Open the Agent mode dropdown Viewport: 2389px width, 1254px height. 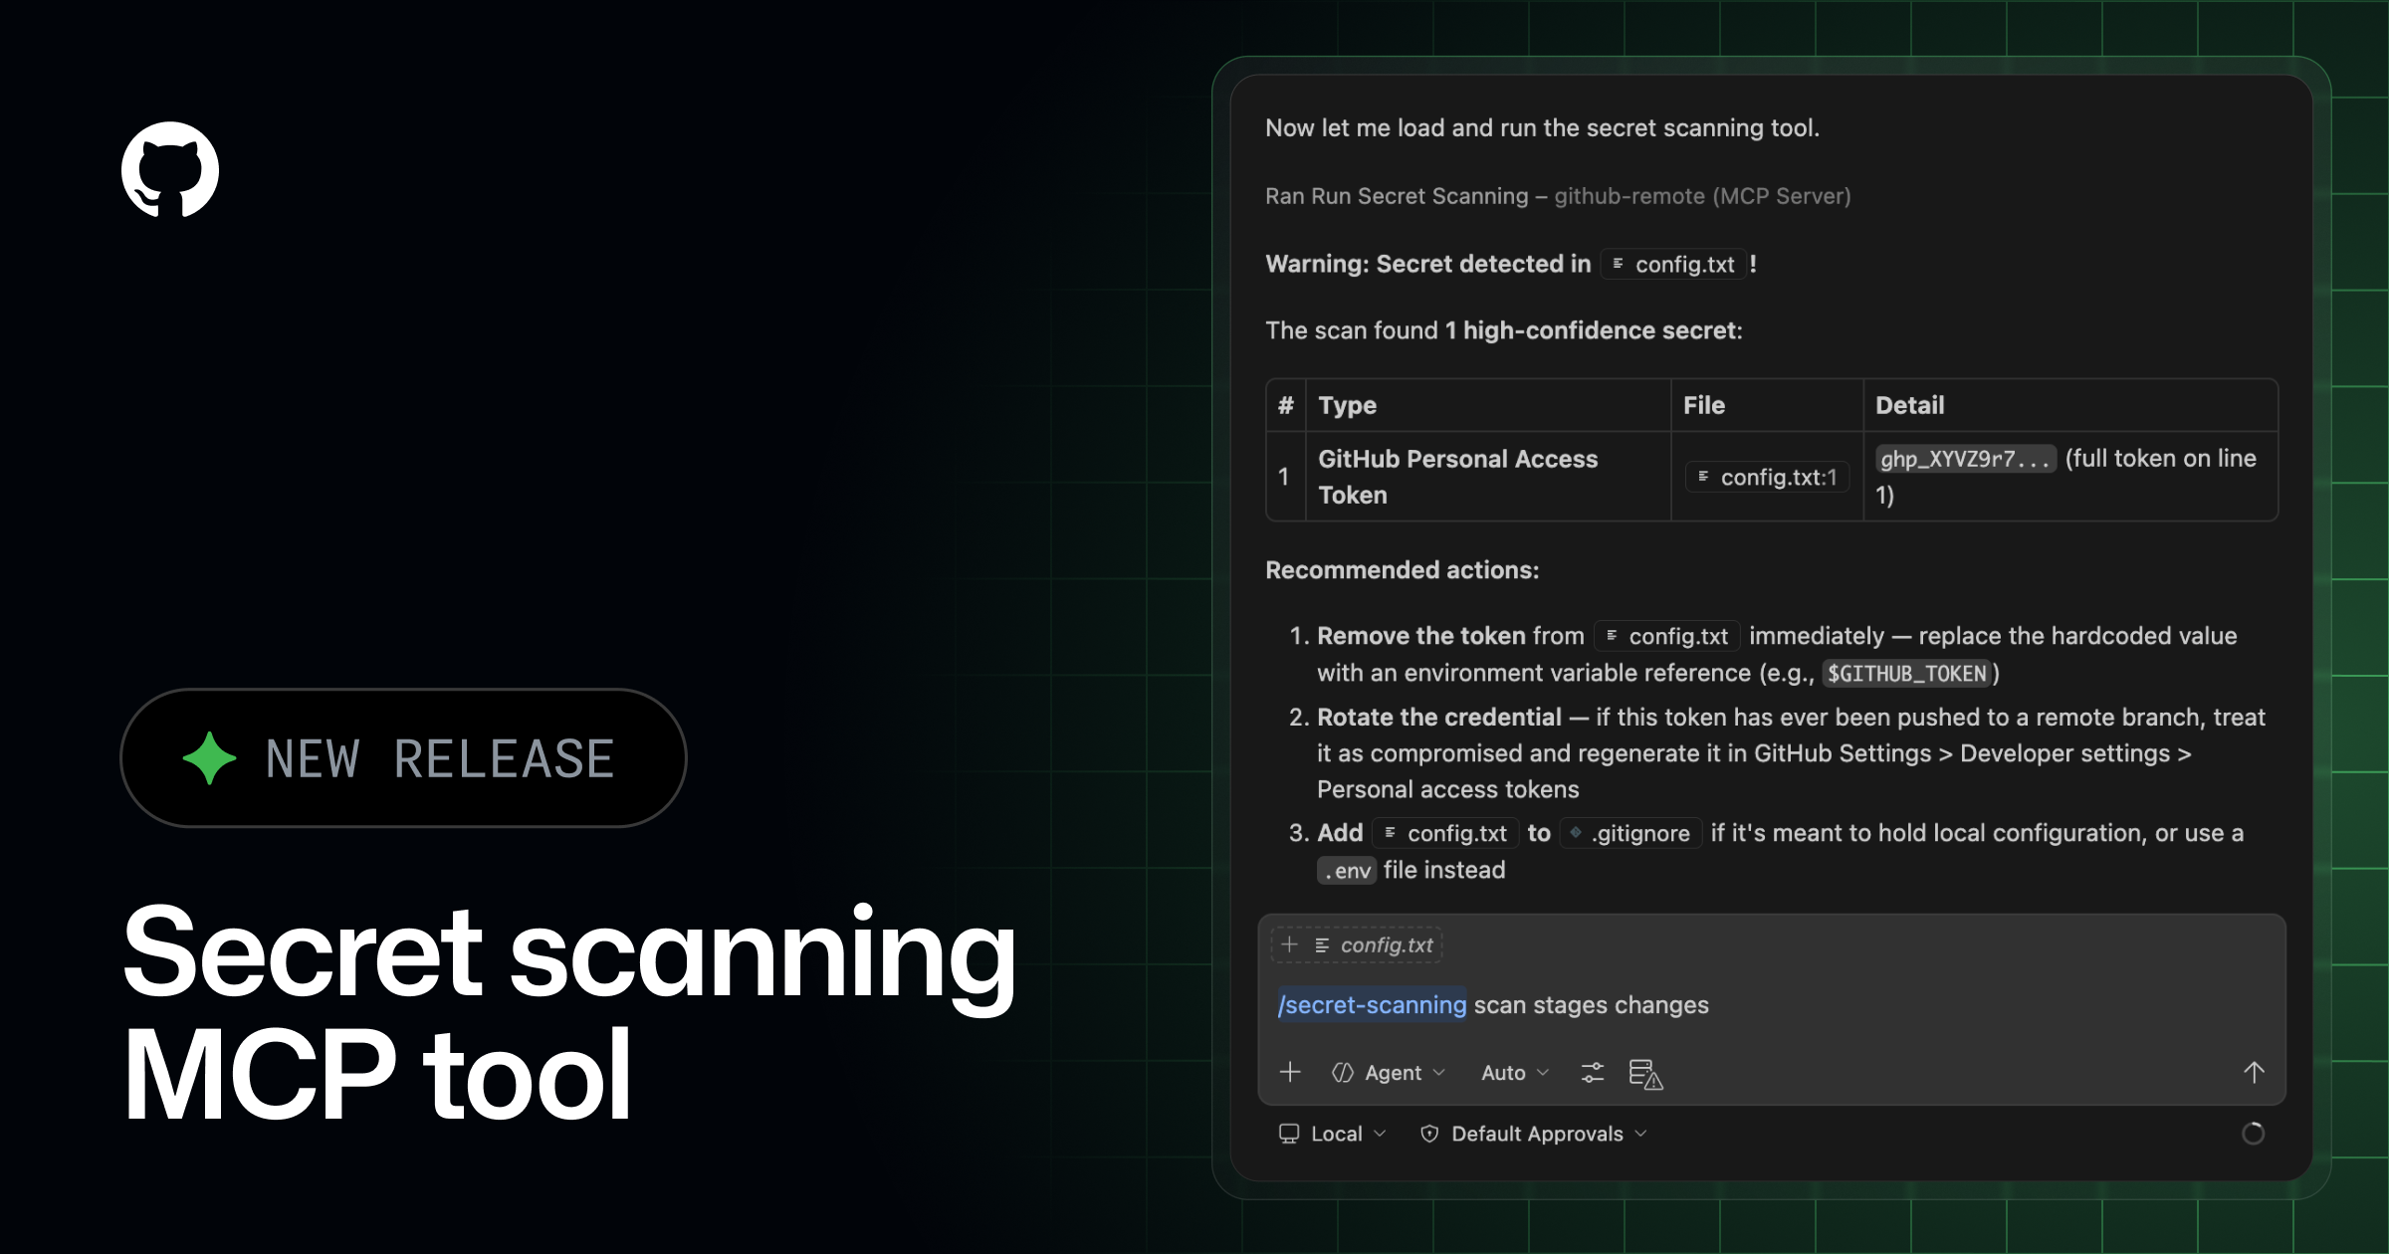click(x=1388, y=1073)
